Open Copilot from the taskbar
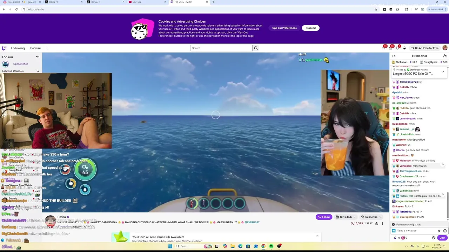 click(225, 246)
